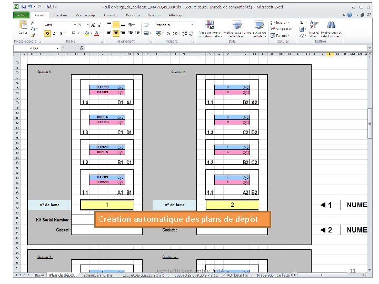Click the fill color paint bucket swatch
This screenshot has width=379, height=284.
[x=87, y=33]
